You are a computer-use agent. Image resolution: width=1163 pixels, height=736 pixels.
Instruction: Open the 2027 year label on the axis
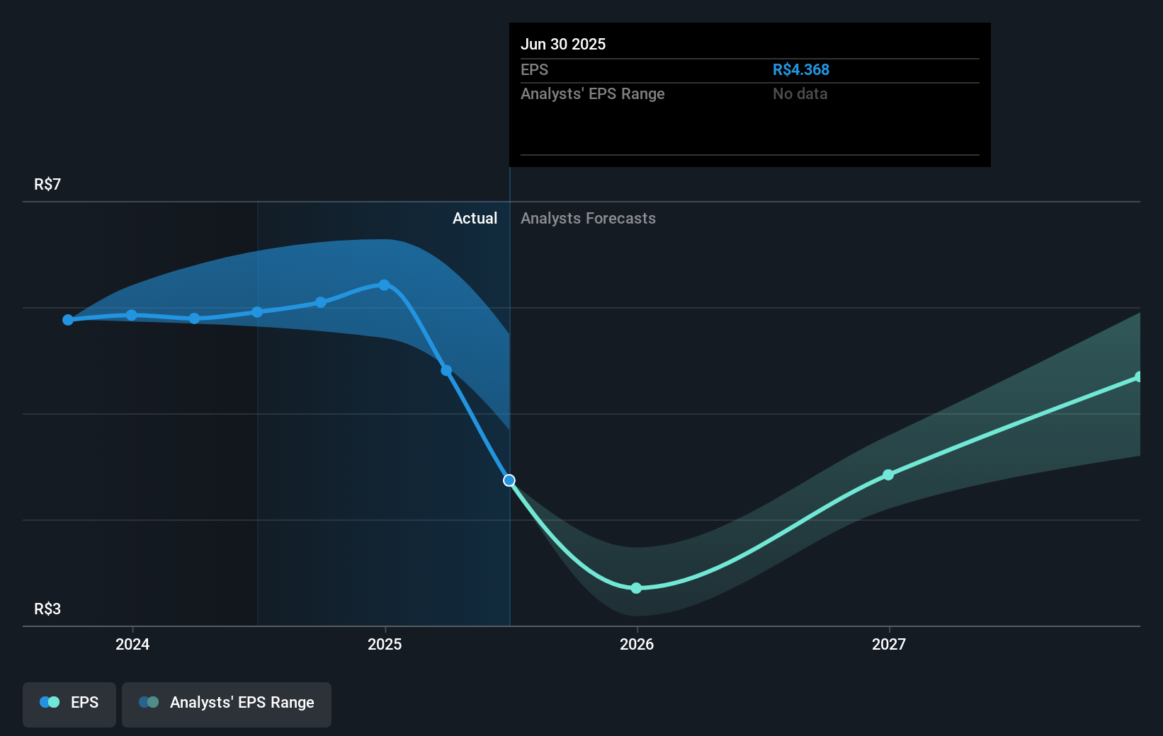890,645
